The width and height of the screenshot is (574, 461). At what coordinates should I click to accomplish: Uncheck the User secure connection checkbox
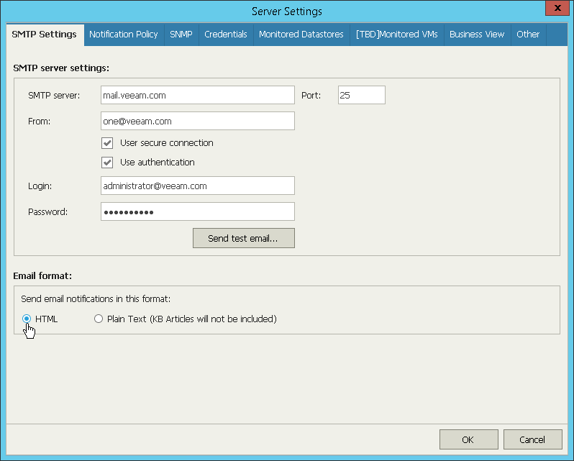pyautogui.click(x=107, y=143)
